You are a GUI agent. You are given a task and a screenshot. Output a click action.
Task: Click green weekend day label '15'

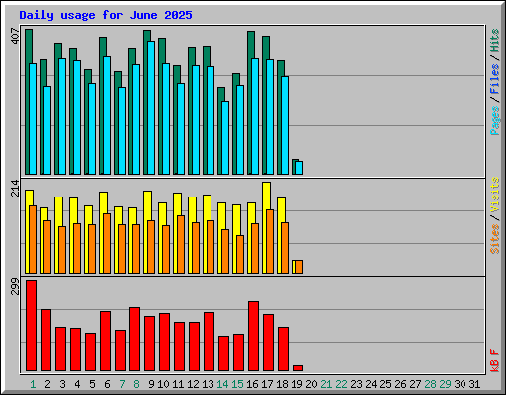pyautogui.click(x=237, y=384)
